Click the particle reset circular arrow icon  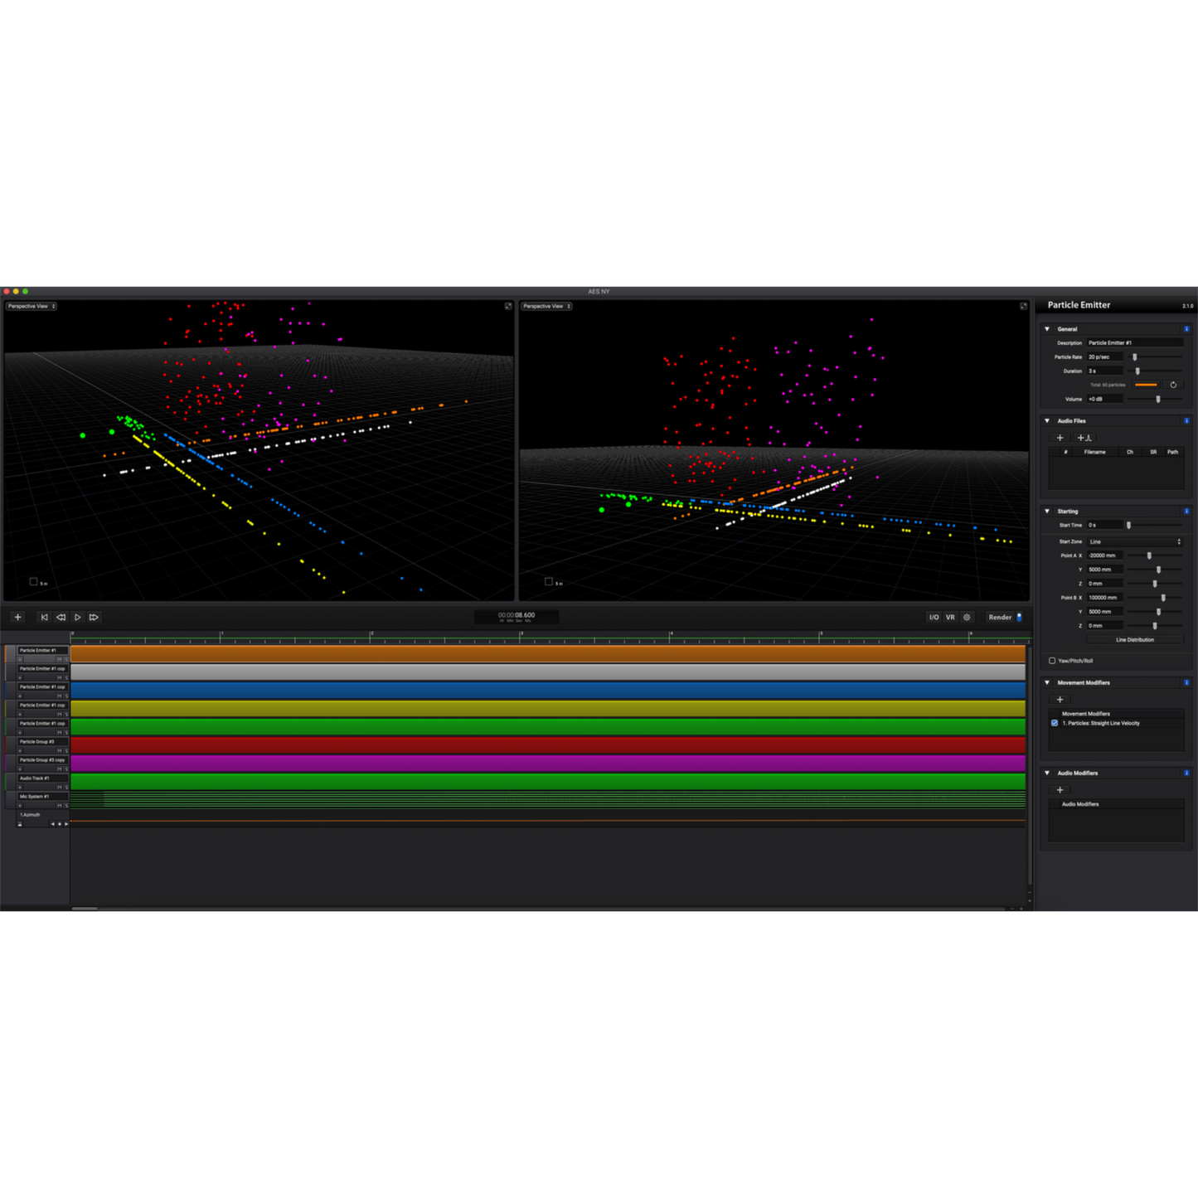1173,385
